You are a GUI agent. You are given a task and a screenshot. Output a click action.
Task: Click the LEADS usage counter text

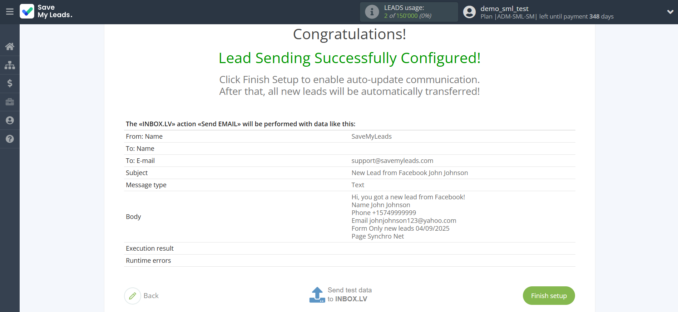click(407, 16)
